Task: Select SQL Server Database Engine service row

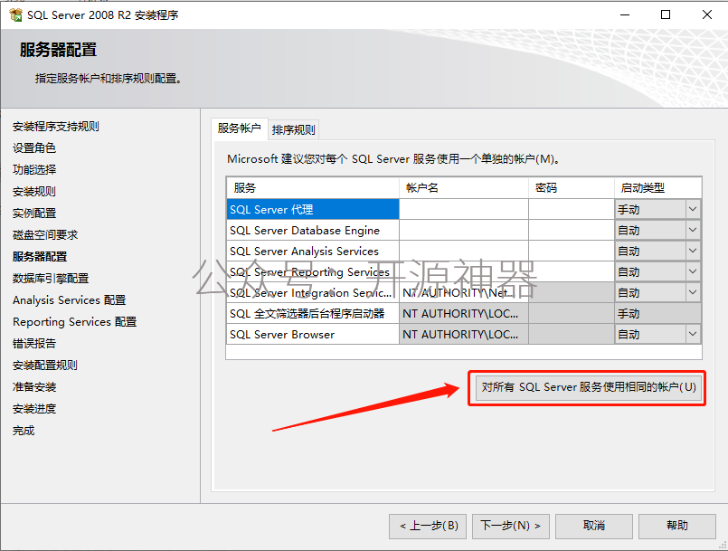Action: (x=313, y=230)
